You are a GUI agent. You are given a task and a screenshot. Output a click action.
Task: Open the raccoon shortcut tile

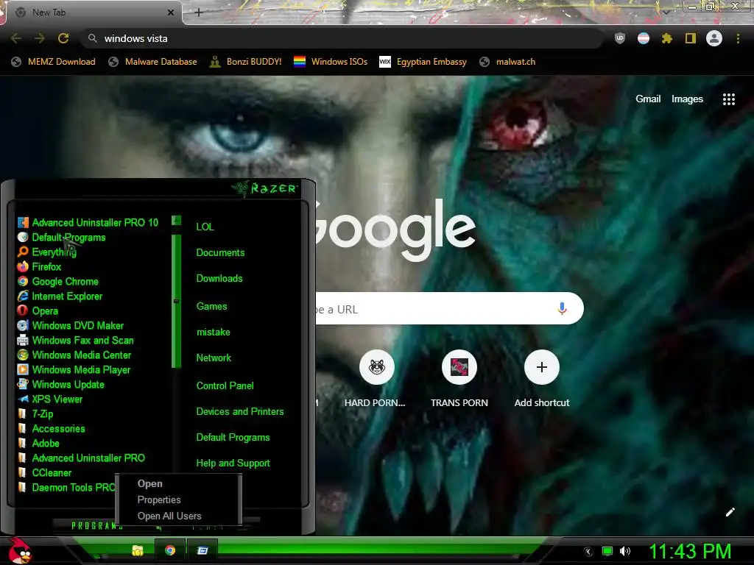pos(377,368)
